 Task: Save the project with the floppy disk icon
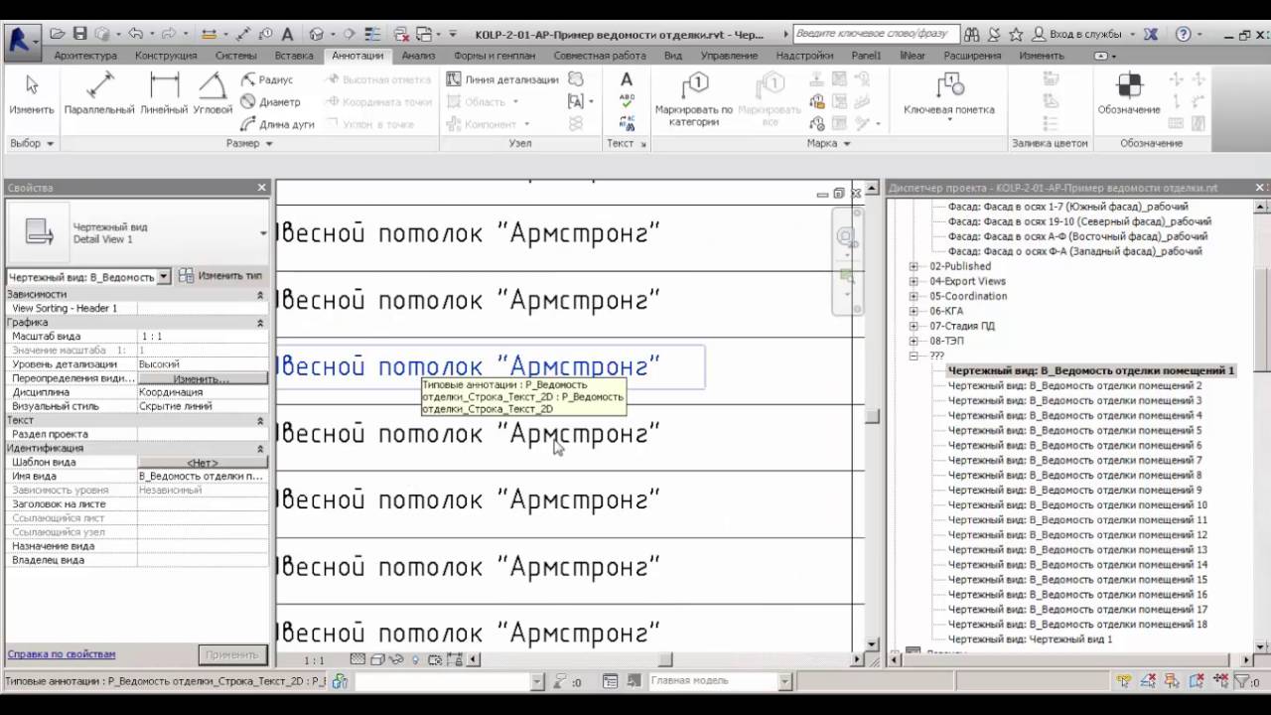click(80, 34)
